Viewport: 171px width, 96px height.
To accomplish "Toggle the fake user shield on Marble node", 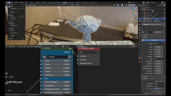I will (69, 57).
